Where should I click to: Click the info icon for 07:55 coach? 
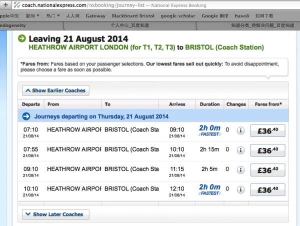240,150
